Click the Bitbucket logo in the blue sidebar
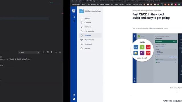The width and height of the screenshot is (182, 102). coord(74,11)
